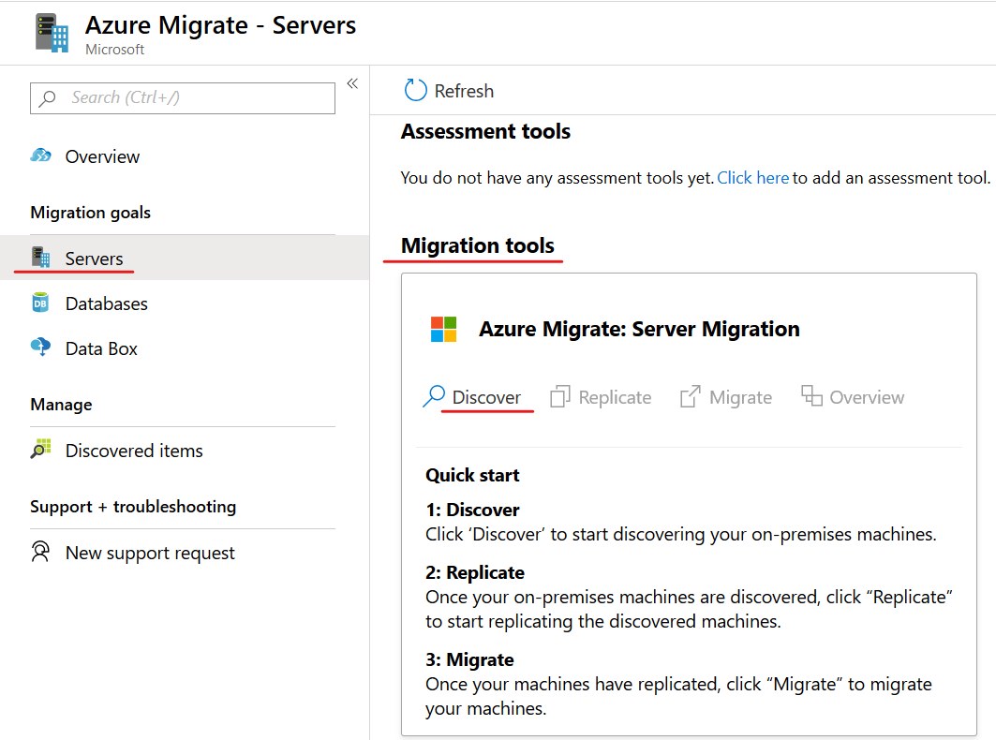Viewport: 996px width, 740px height.
Task: Choose Replicate in Server Migration tool
Action: (x=615, y=397)
